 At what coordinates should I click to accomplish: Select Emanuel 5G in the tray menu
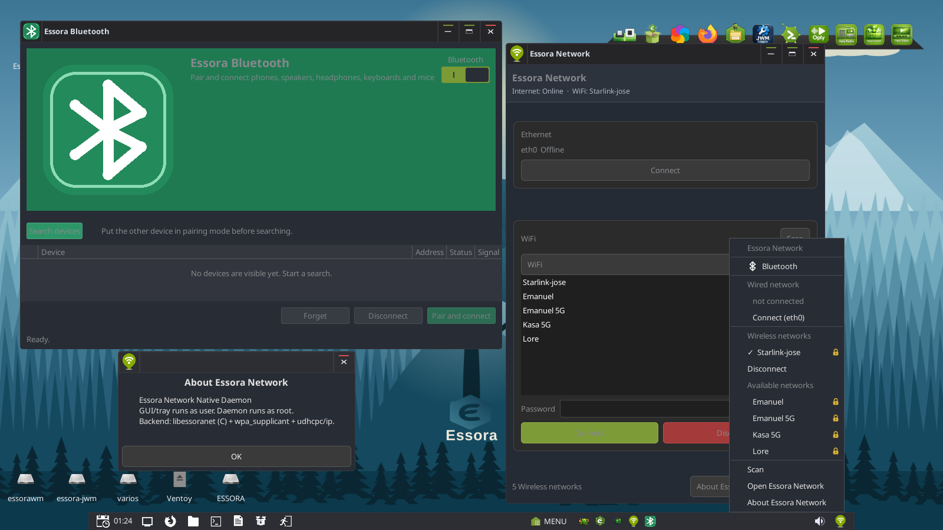click(x=787, y=418)
